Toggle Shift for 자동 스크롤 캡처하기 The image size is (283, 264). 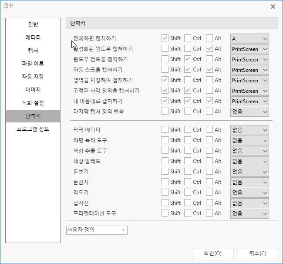[x=165, y=70]
